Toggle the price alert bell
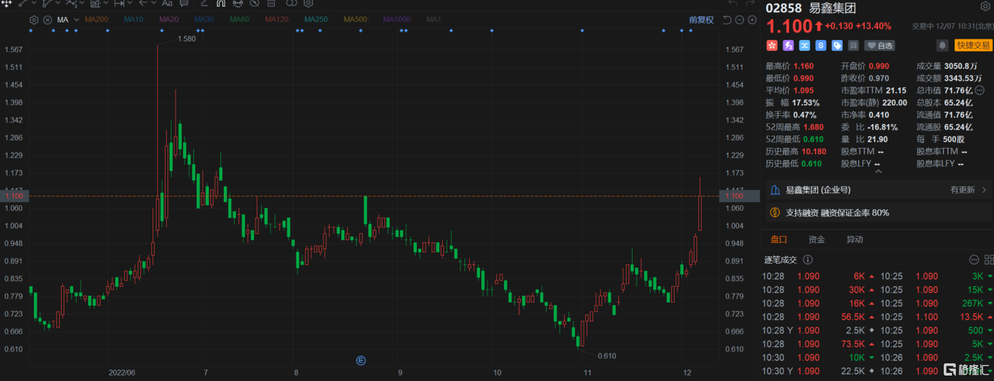Viewport: 994px width, 381px height. (x=942, y=45)
